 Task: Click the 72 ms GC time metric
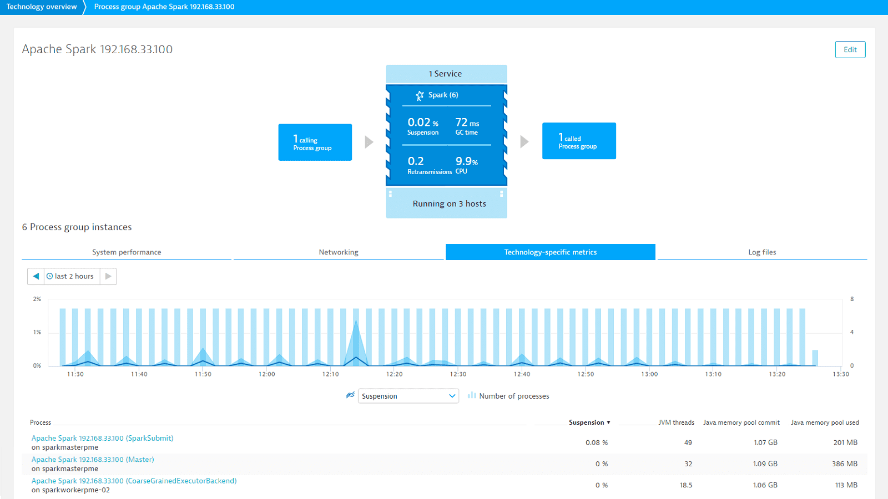(x=467, y=126)
